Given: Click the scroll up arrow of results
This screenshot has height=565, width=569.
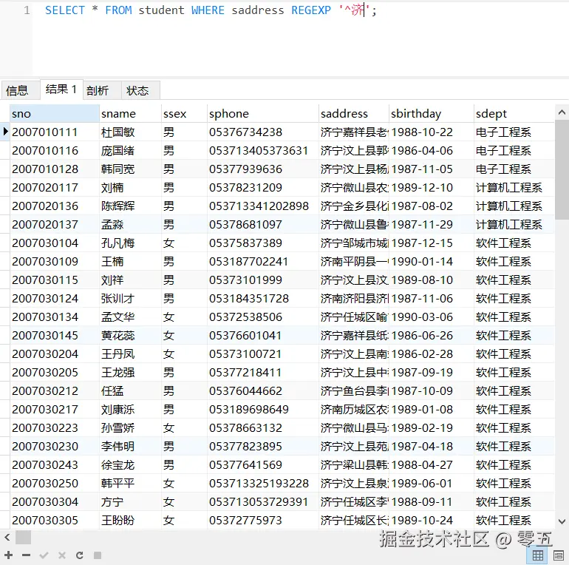Looking at the screenshot, I should (562, 112).
